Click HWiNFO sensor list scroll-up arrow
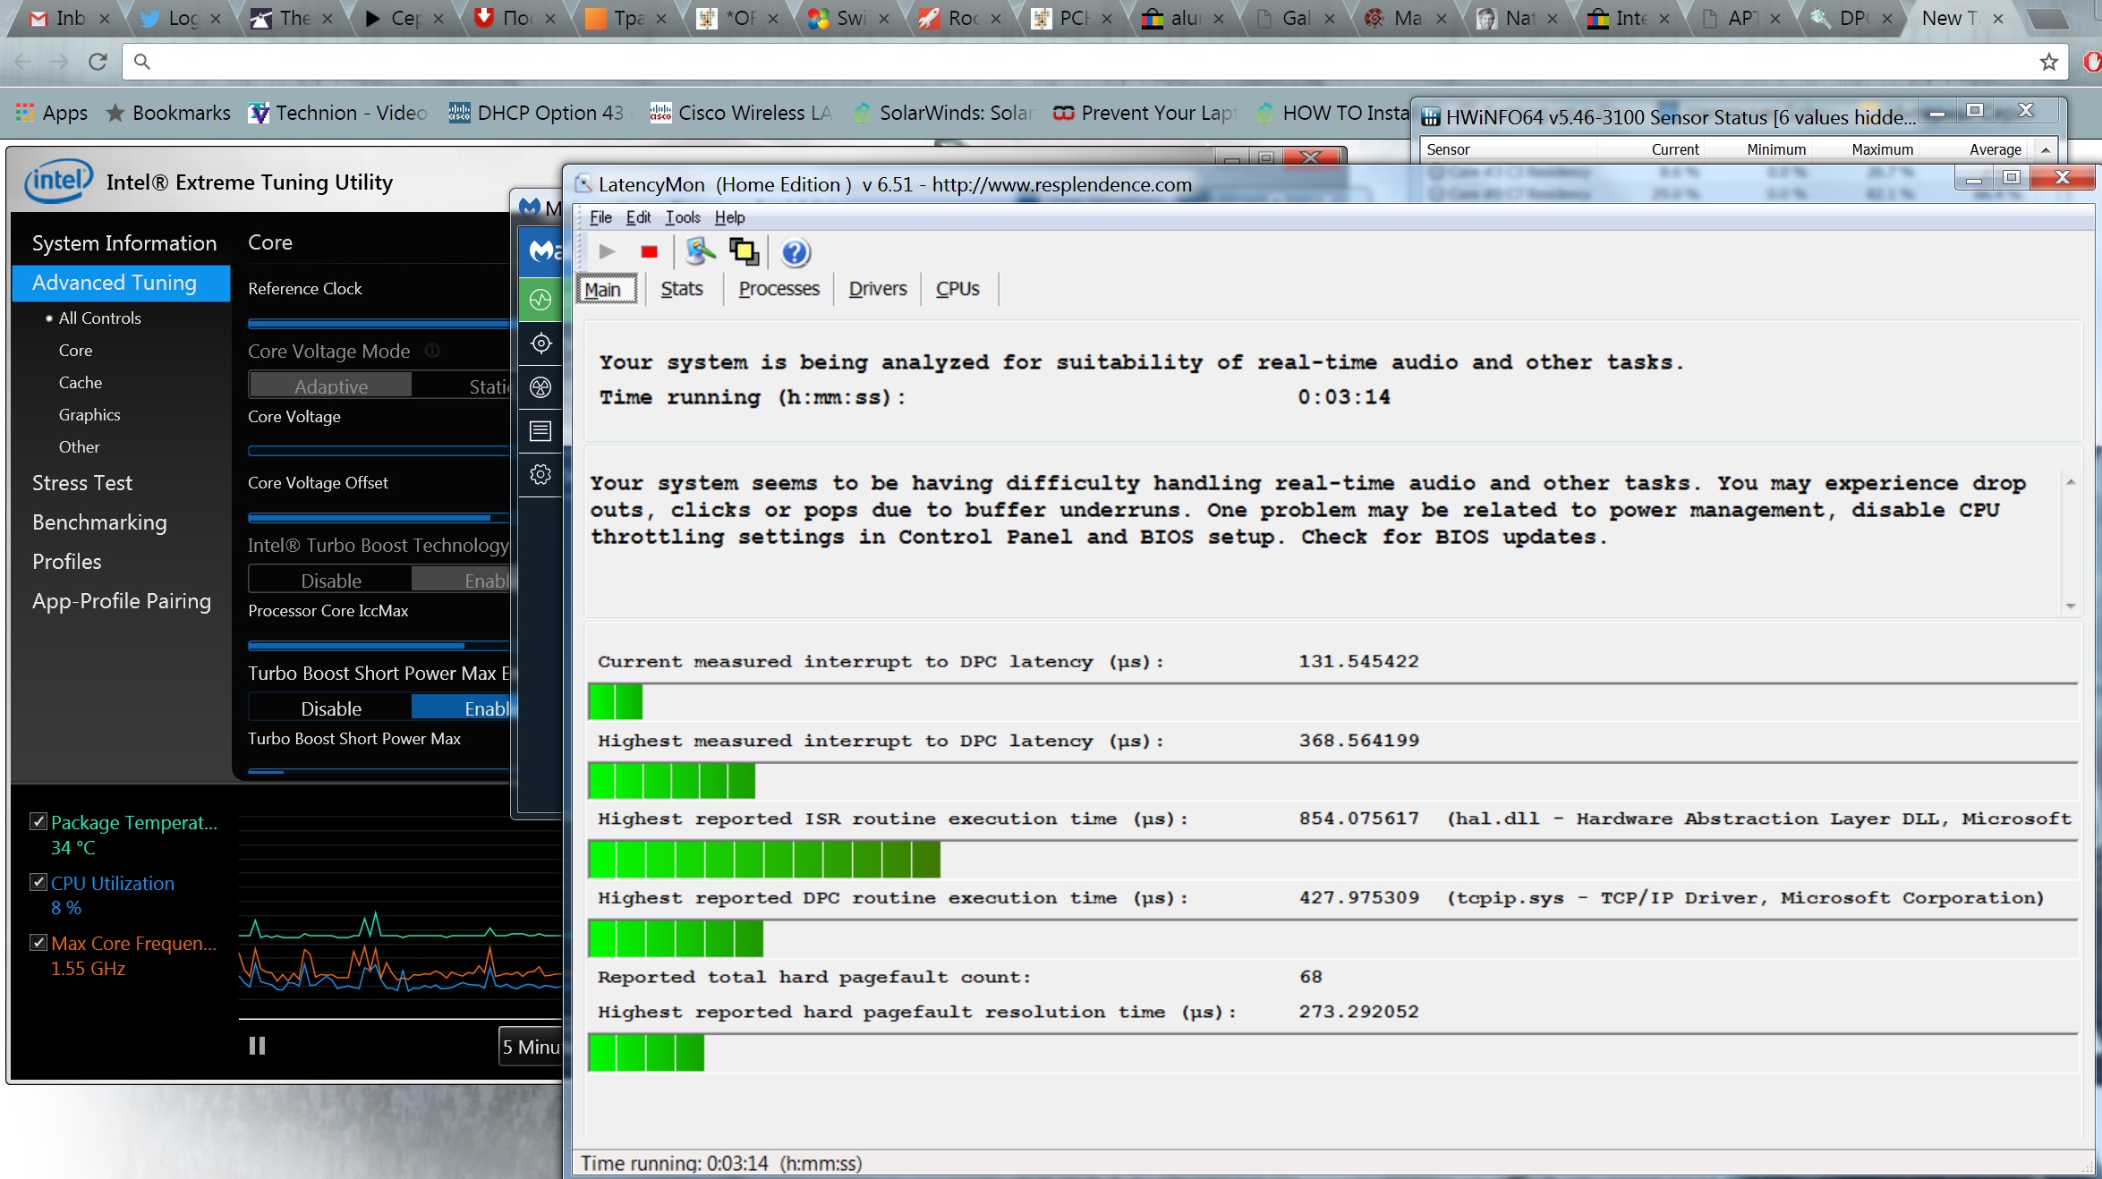The width and height of the screenshot is (2102, 1179). pyautogui.click(x=2046, y=149)
